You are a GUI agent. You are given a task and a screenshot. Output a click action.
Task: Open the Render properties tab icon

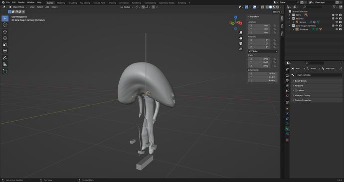pos(287,76)
